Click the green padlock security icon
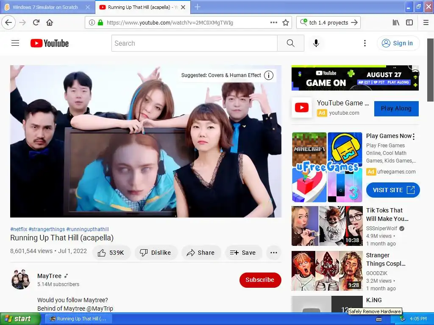 [100, 23]
